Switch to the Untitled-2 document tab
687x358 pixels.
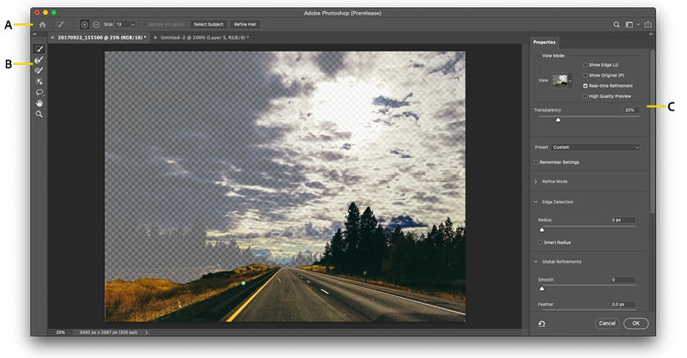[204, 38]
